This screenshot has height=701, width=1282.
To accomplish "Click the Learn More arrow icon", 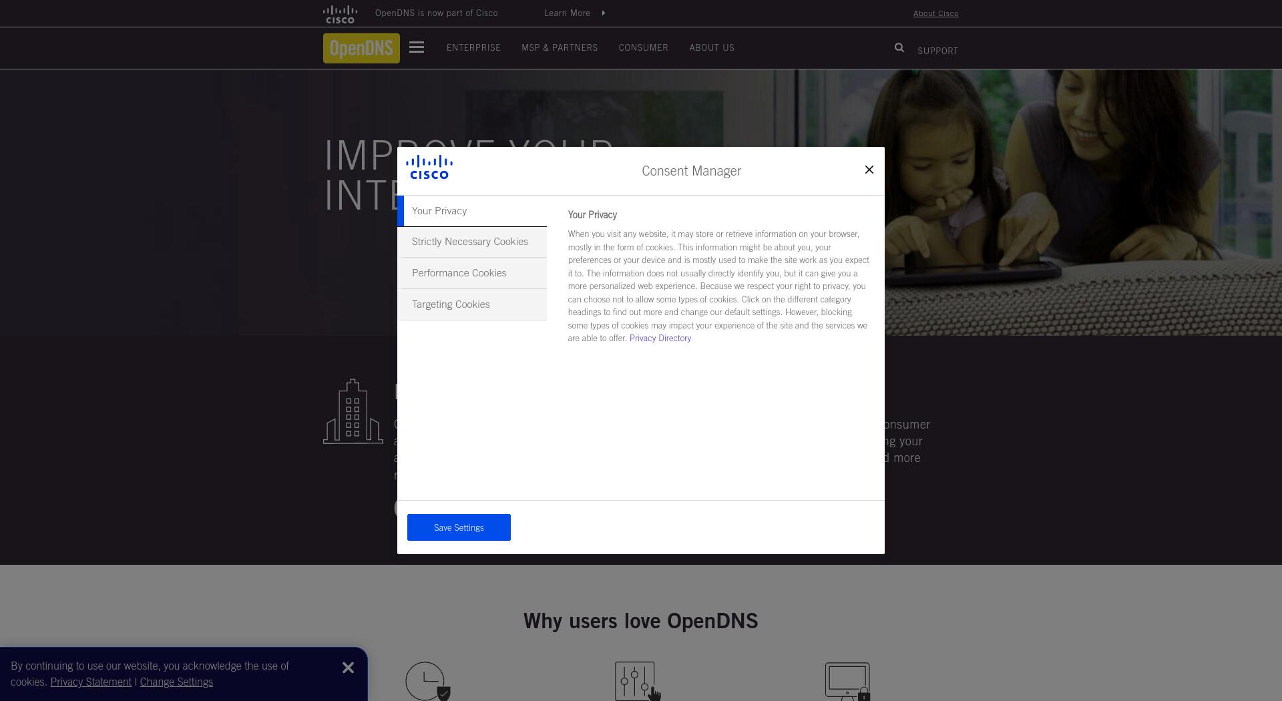I will [x=604, y=13].
